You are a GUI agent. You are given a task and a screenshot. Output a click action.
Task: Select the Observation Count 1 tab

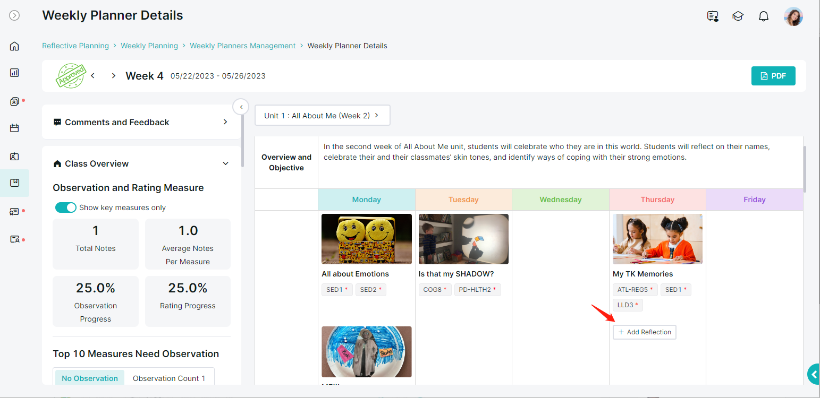[x=169, y=378]
